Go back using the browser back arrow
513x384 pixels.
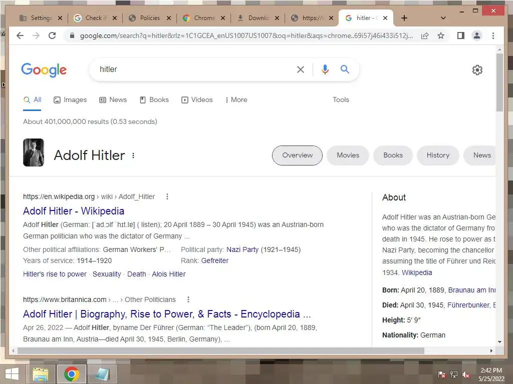coord(20,35)
